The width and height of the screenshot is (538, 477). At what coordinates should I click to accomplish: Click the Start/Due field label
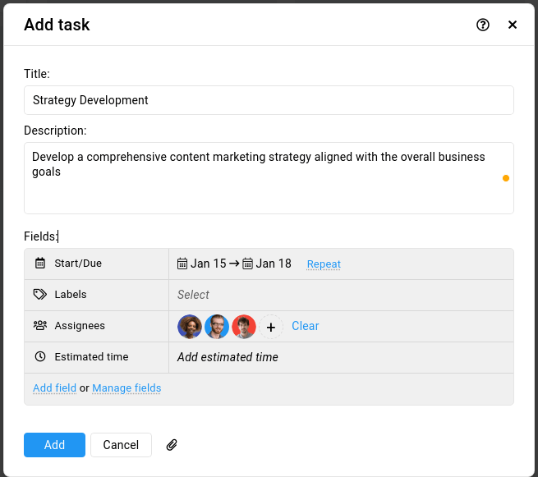[78, 263]
